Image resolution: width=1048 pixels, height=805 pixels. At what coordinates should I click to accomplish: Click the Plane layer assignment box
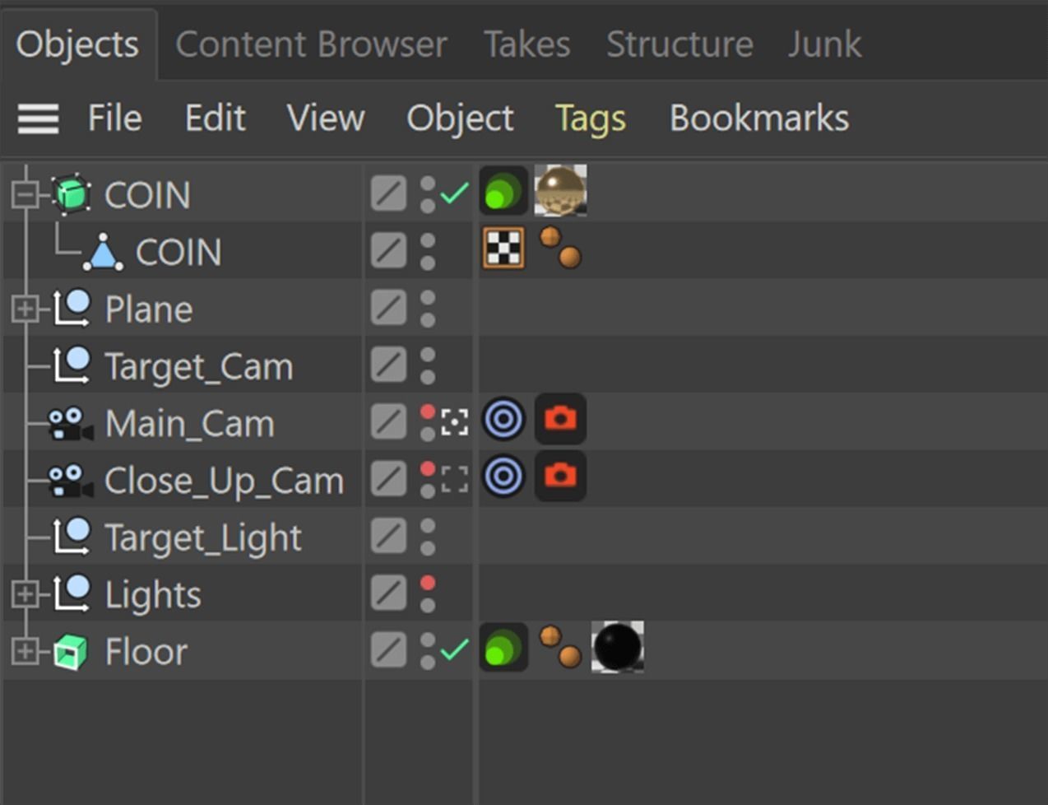pos(388,309)
